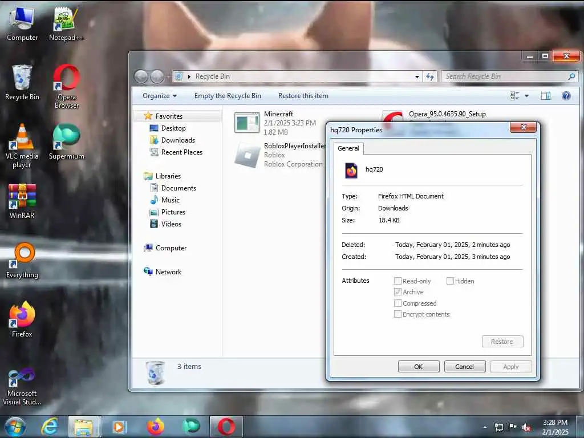Select the WinRAR desktop shortcut
The image size is (584, 438).
[22, 201]
